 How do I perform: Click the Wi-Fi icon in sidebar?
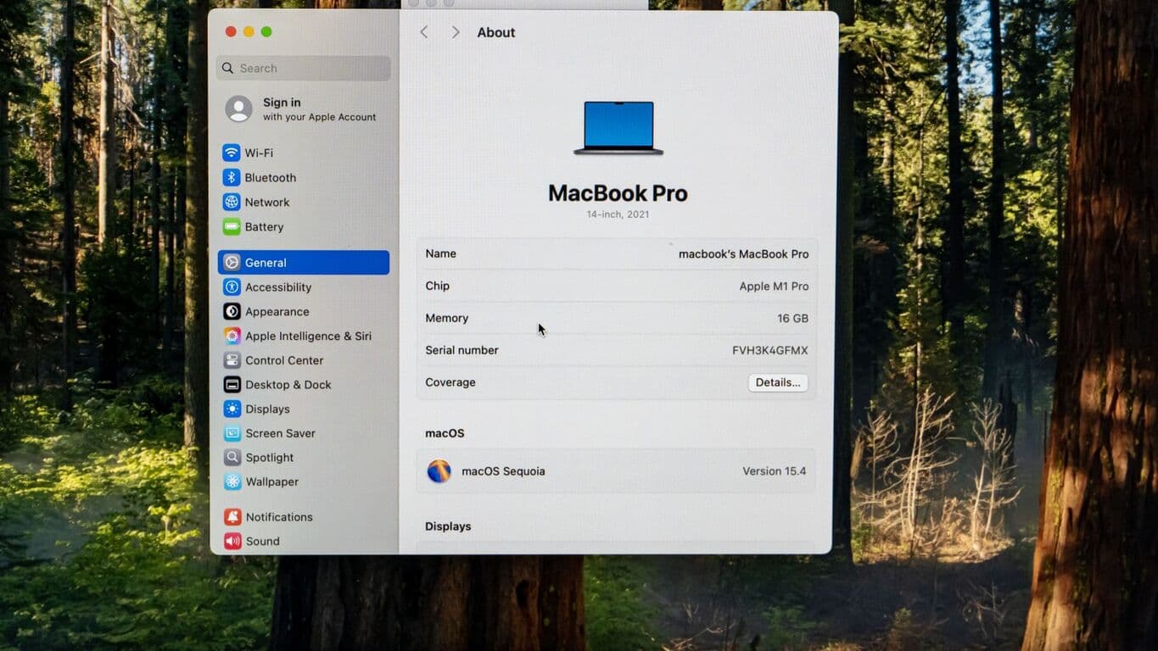coord(231,153)
